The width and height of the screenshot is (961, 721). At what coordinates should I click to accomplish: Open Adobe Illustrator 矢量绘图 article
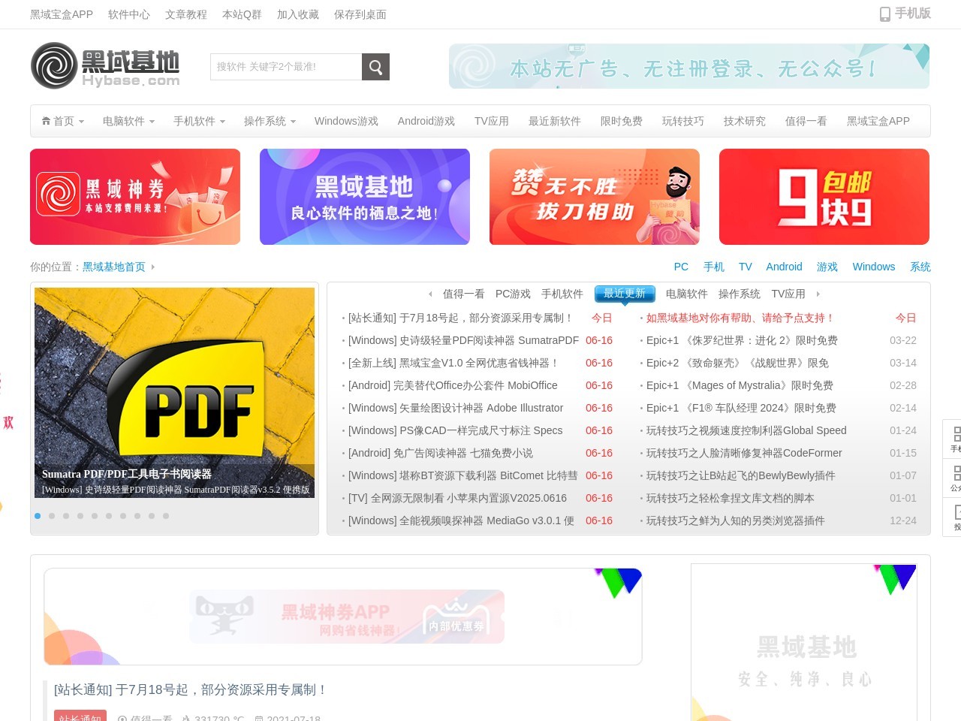point(456,408)
